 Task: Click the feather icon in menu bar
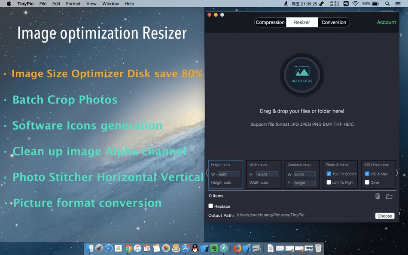pos(286,3)
